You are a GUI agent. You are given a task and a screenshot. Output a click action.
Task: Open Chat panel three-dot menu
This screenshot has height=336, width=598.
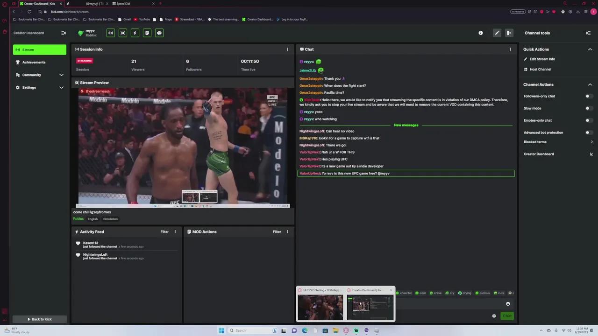(x=510, y=49)
